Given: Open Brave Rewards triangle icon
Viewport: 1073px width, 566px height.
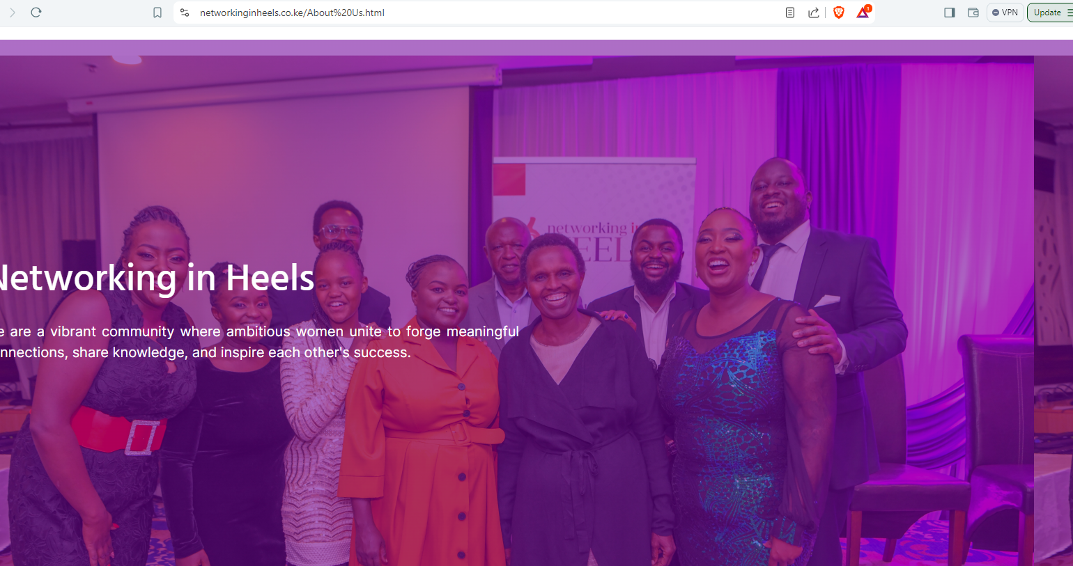Looking at the screenshot, I should [x=863, y=12].
